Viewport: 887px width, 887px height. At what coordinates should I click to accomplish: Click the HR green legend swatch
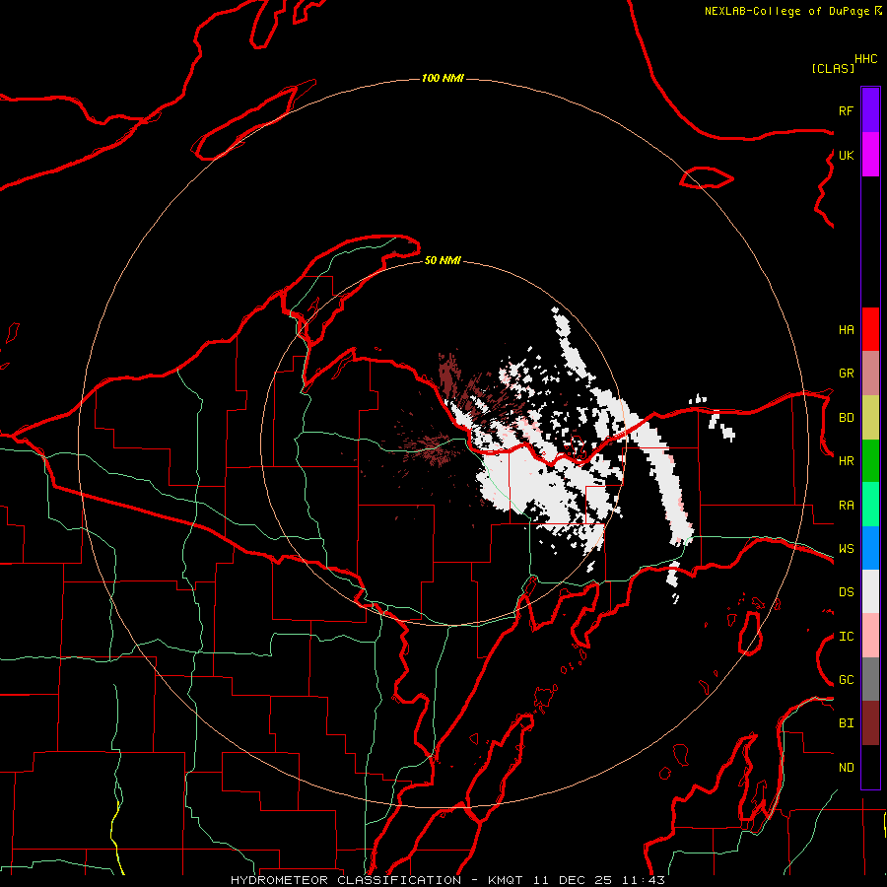point(870,460)
